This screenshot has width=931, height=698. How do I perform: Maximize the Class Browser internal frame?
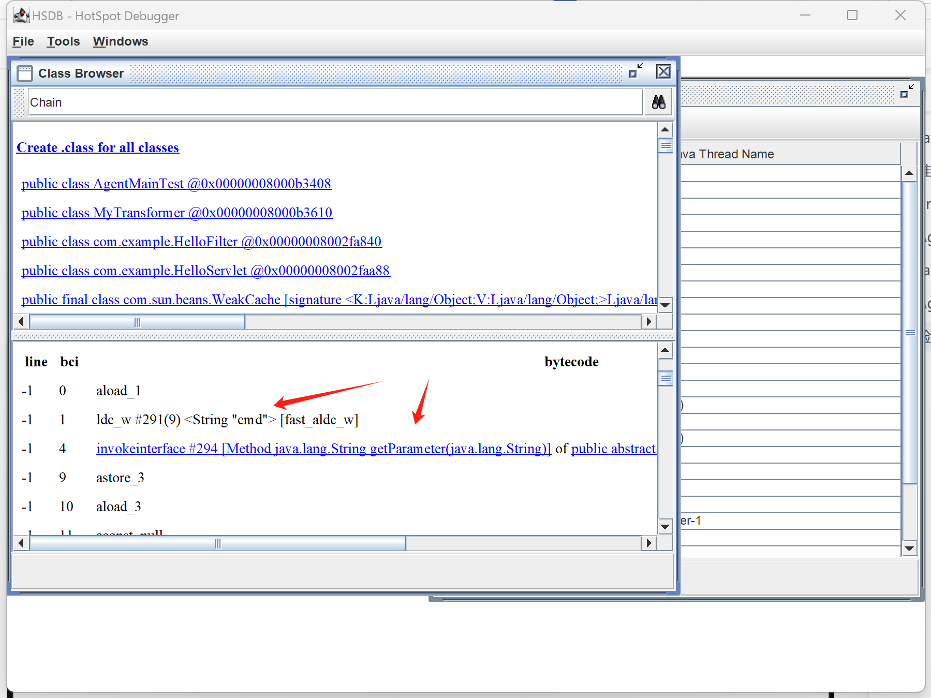coord(636,71)
